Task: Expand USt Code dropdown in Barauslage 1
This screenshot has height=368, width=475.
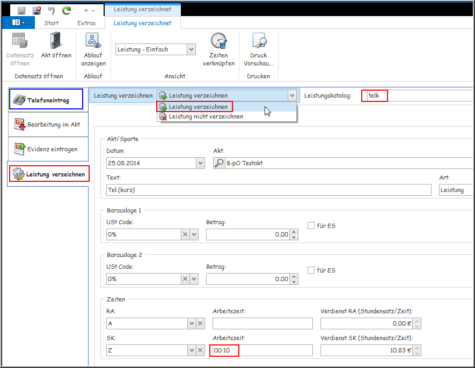Action: pyautogui.click(x=194, y=234)
